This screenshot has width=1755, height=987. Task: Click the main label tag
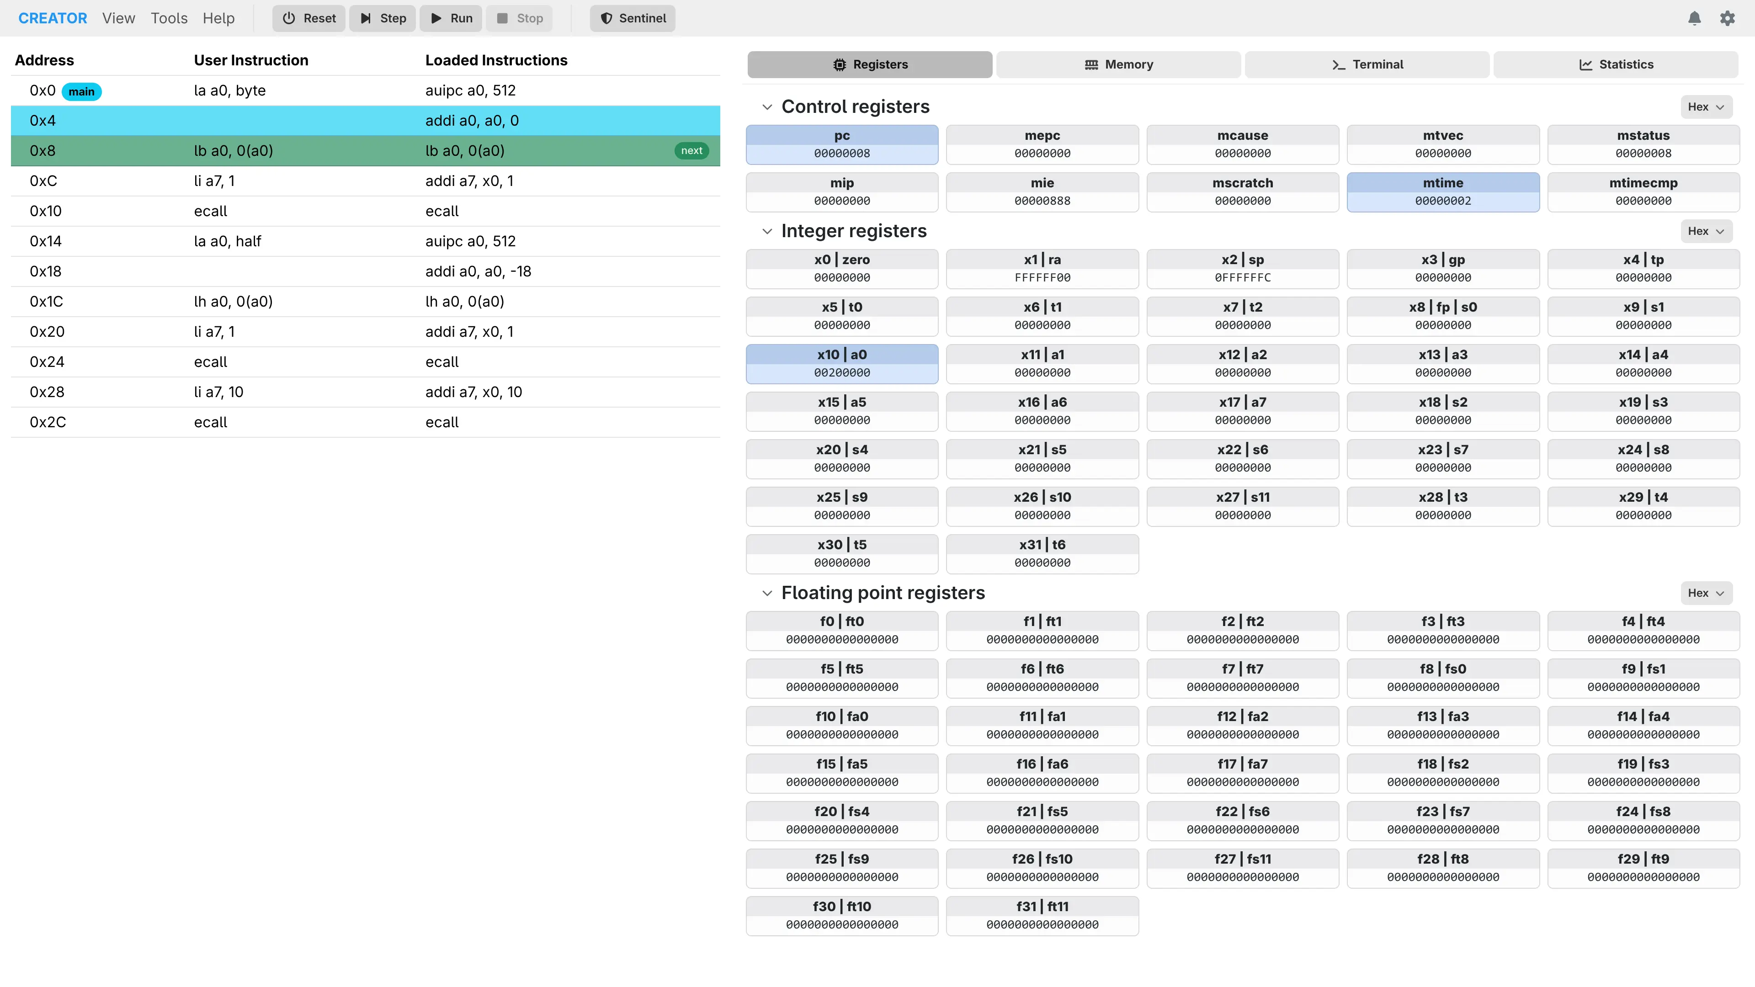(82, 91)
